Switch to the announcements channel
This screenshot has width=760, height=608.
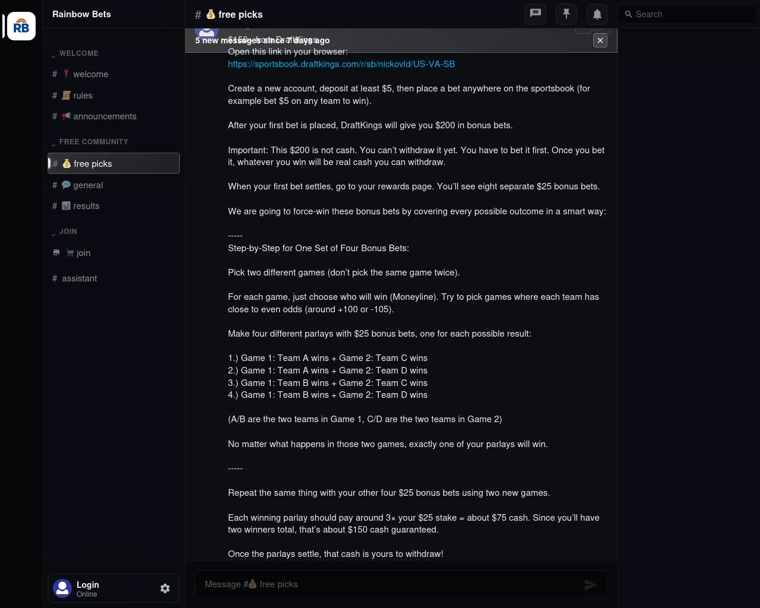coord(113,116)
